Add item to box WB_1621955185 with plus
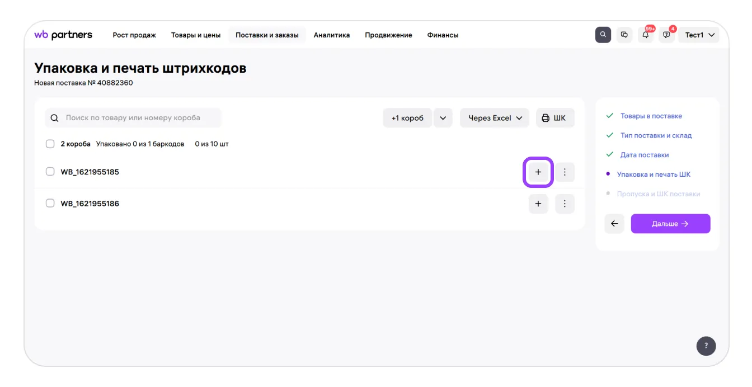 pyautogui.click(x=538, y=172)
